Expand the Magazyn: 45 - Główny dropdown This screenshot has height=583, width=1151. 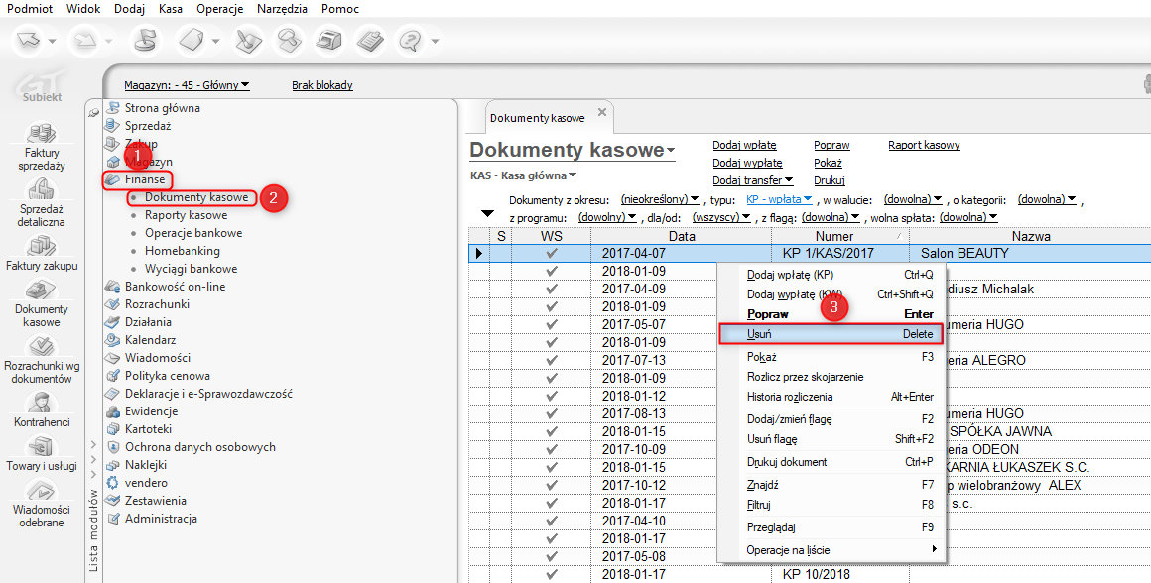tap(187, 85)
